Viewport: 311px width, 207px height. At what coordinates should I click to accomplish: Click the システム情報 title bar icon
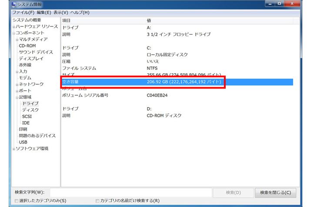pyautogui.click(x=13, y=4)
